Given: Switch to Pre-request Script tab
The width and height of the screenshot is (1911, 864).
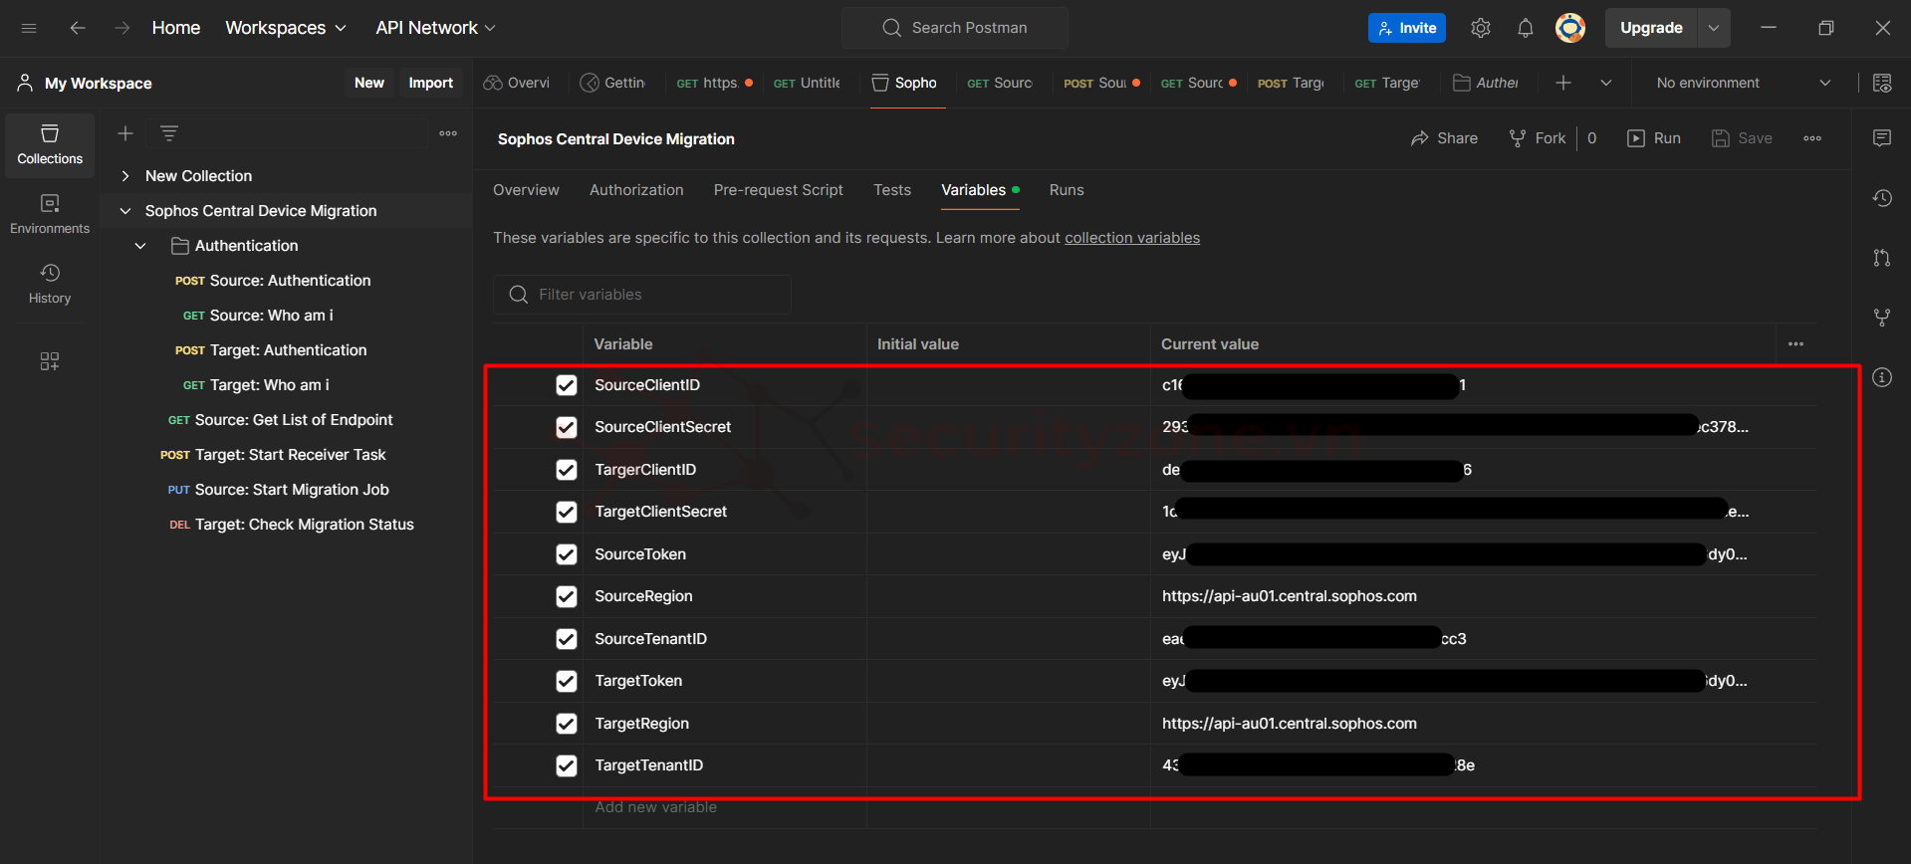Looking at the screenshot, I should pyautogui.click(x=778, y=190).
